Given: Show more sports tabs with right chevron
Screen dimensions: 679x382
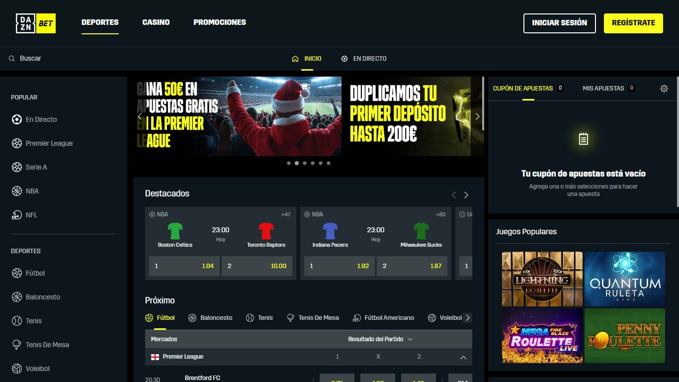Looking at the screenshot, I should point(468,318).
